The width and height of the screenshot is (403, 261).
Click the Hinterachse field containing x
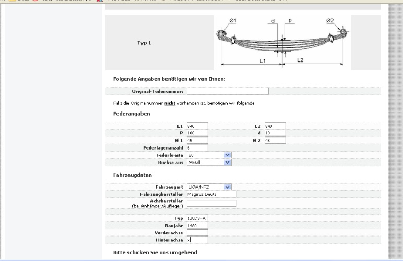[x=197, y=240]
